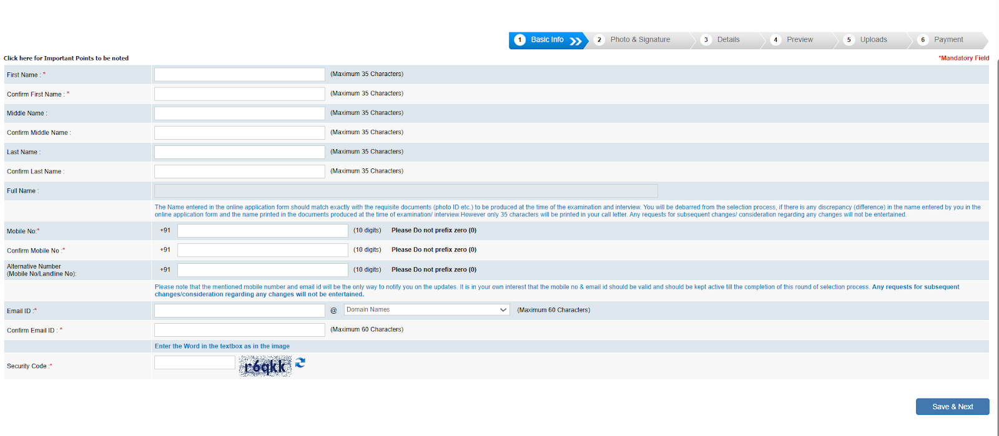Refresh the captcha image icon
Image resolution: width=999 pixels, height=436 pixels.
pyautogui.click(x=300, y=362)
